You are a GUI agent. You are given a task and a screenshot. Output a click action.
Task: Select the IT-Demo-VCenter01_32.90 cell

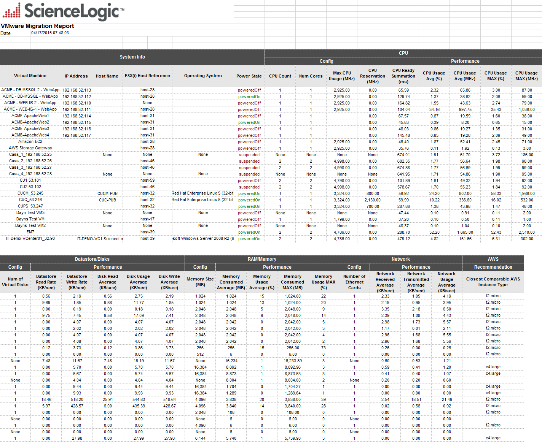[30, 239]
